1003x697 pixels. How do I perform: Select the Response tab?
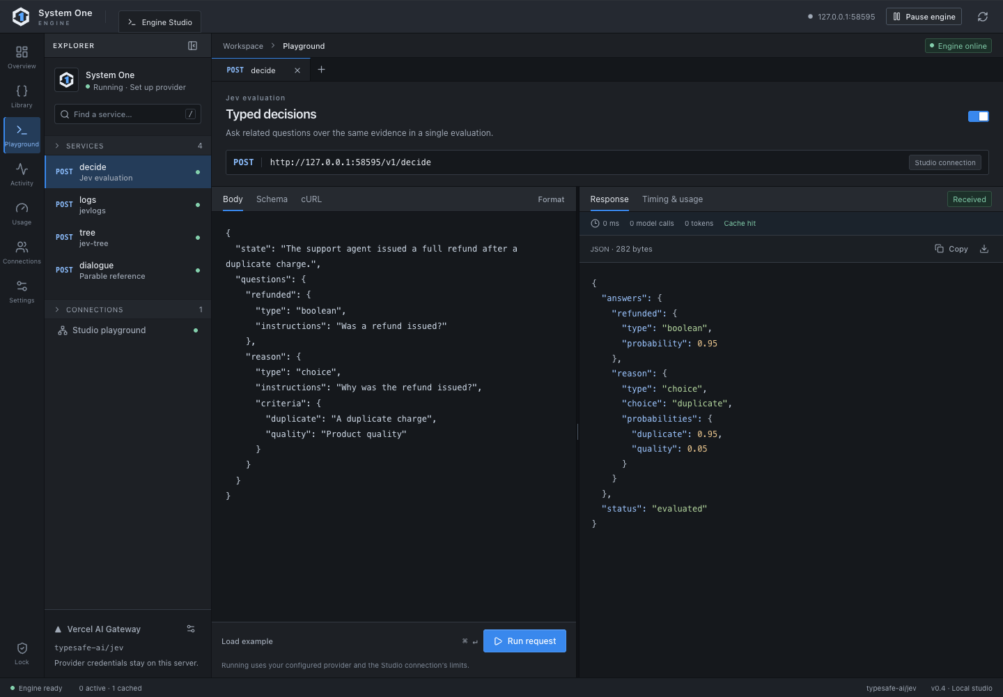coord(609,199)
